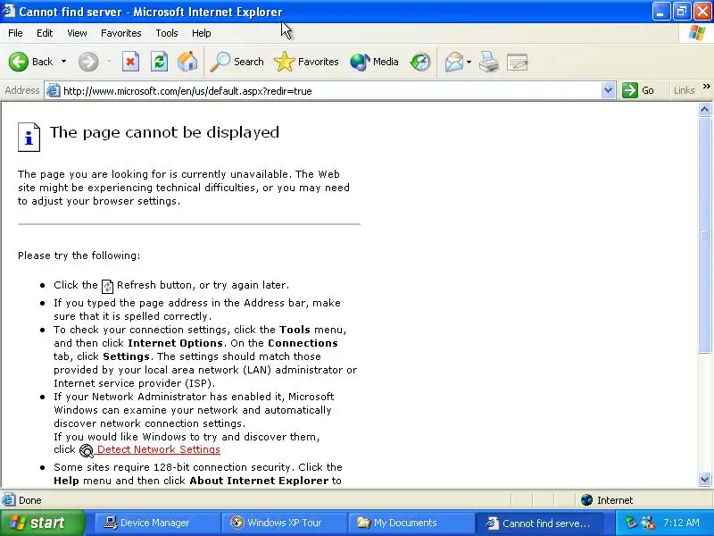
Task: Click the "Done" status bar text
Action: tap(30, 500)
